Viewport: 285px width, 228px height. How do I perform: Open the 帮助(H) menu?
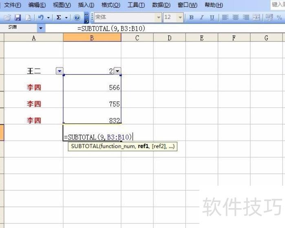pyautogui.click(x=214, y=5)
